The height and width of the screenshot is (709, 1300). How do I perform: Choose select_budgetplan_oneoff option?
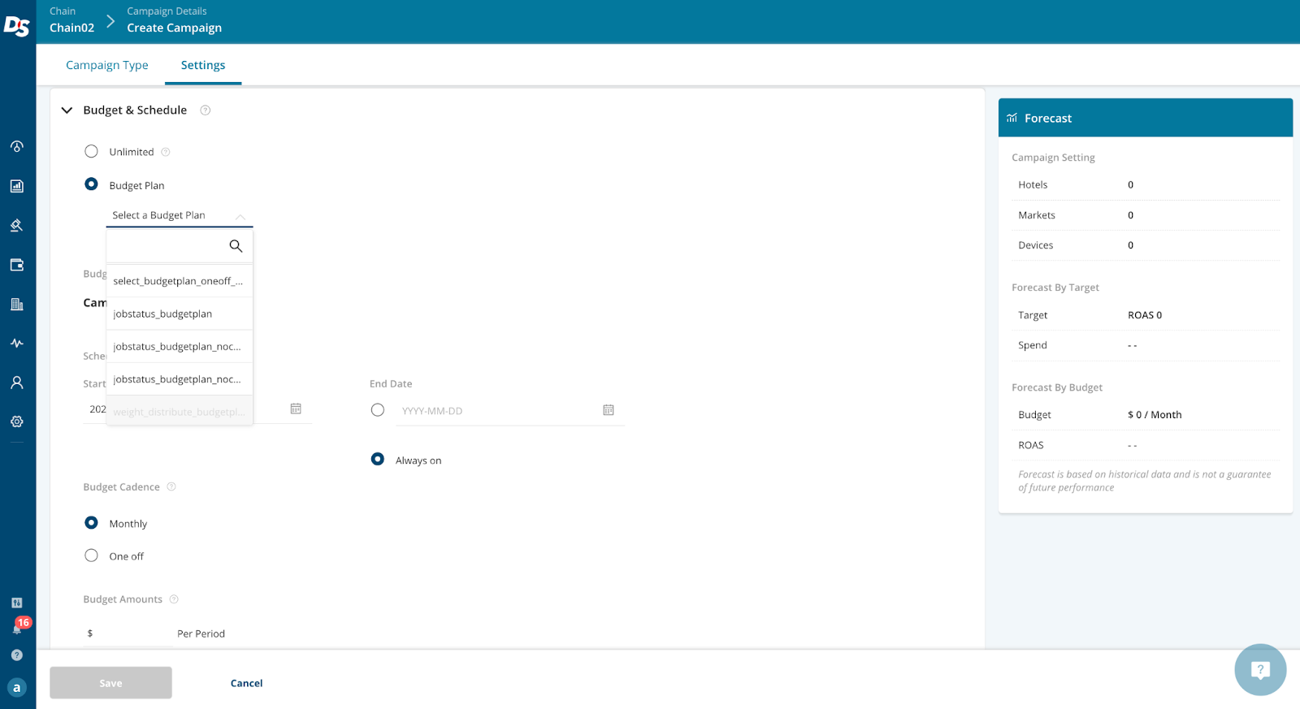click(180, 281)
